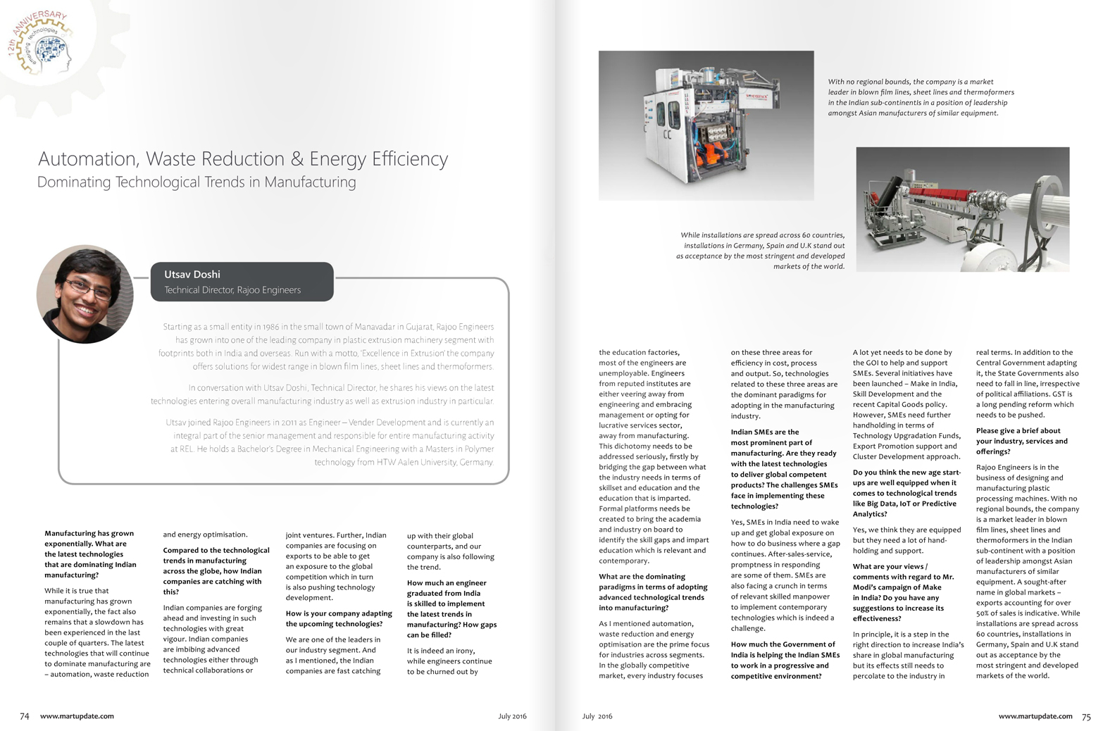Select question "How much the Government of India"
Viewport: 1103px width, 731px height.
tap(785, 661)
